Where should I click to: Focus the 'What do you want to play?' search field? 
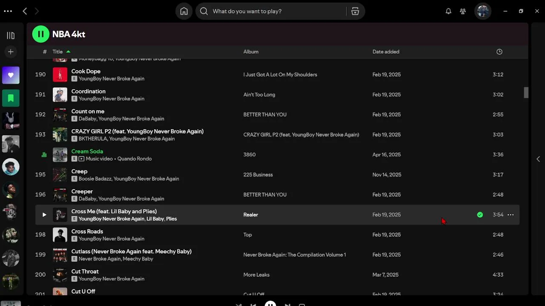click(x=277, y=11)
